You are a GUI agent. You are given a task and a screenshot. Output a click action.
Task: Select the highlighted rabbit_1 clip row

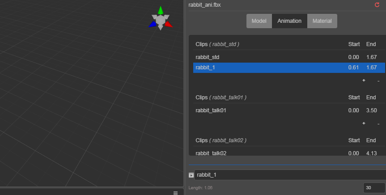289,68
